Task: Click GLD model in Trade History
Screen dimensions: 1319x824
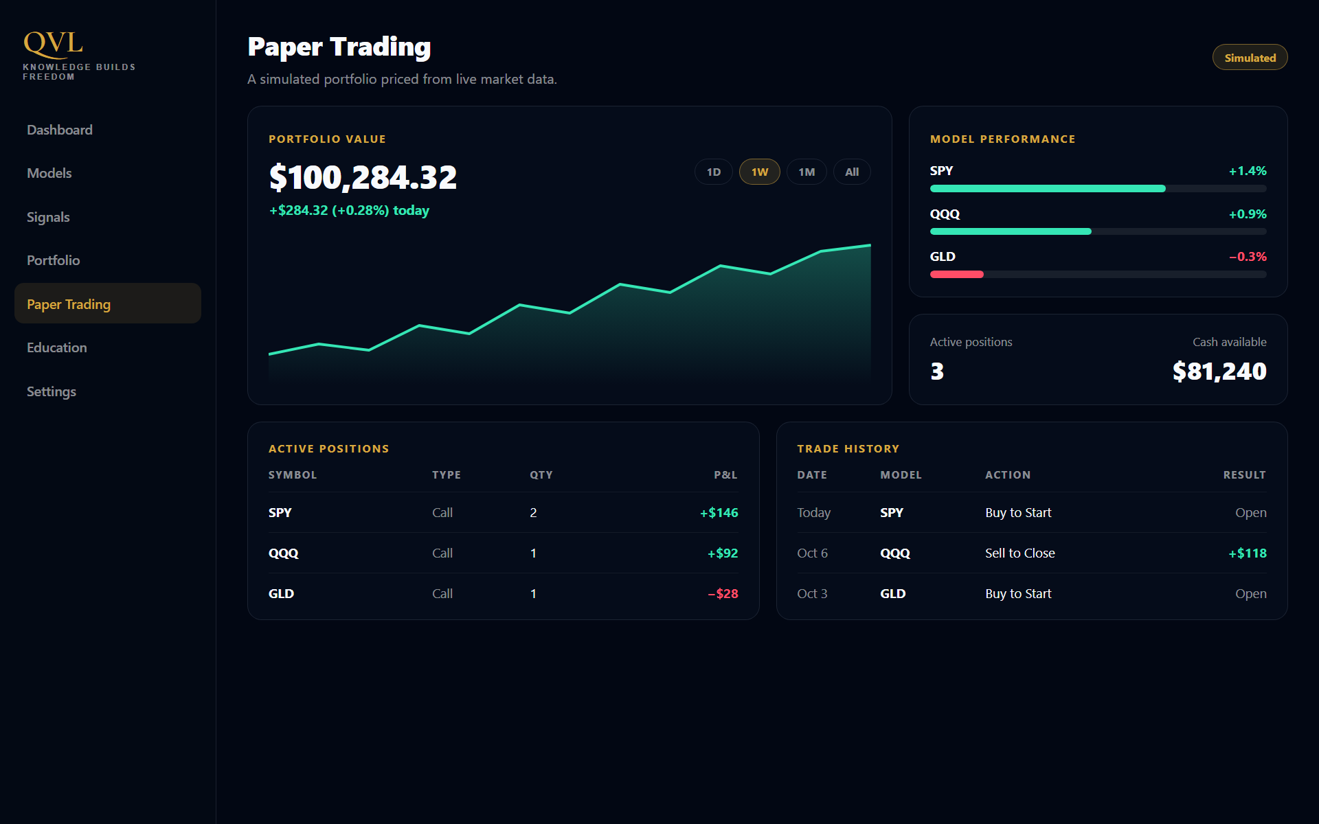Action: point(893,593)
